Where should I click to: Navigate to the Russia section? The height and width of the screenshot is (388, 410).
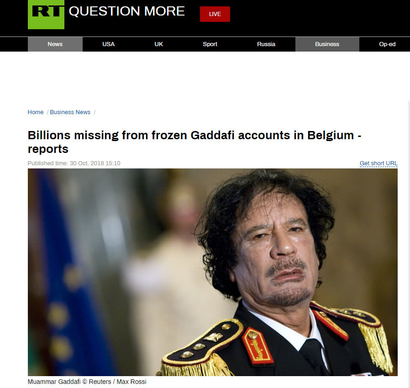[266, 44]
